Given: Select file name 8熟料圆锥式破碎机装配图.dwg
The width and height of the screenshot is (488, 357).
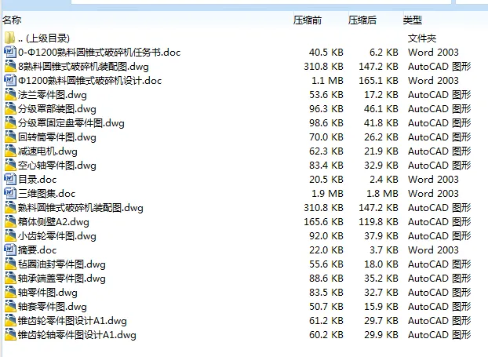Looking at the screenshot, I should 83,66.
